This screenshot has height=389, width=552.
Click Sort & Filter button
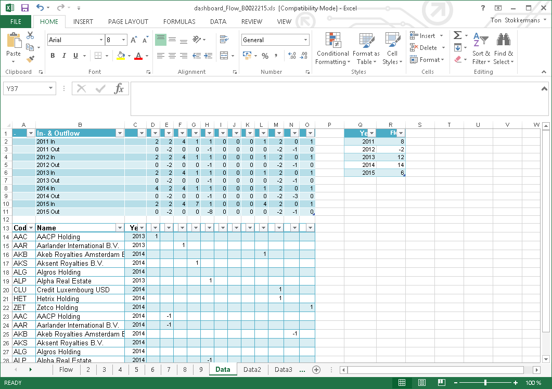tap(481, 49)
